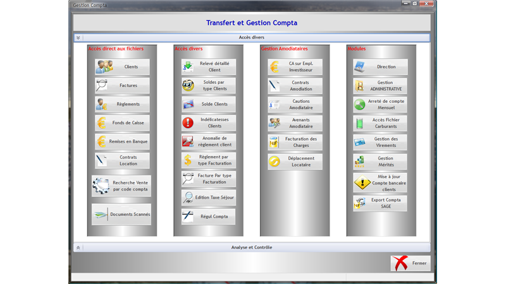
Task: Expand the Analyse et Contrôle section chevron
Action: 78,247
